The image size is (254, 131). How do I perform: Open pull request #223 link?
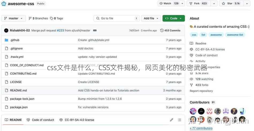[x=60, y=30]
